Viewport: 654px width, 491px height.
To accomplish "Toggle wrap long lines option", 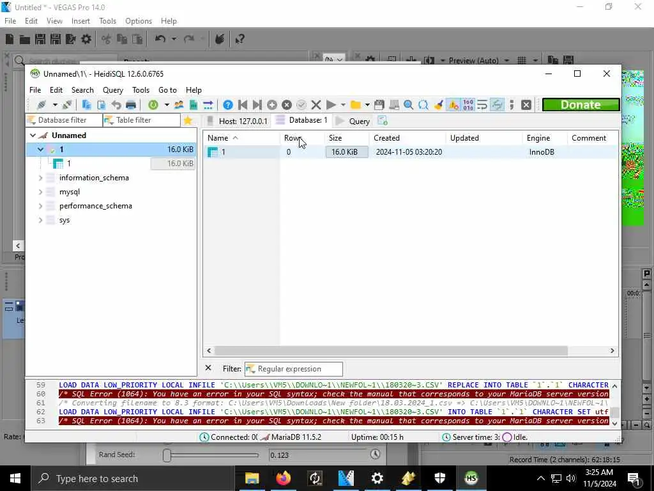I will pos(482,105).
